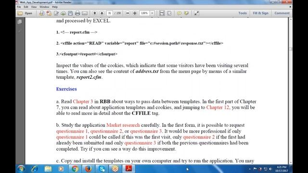Print the document using the printer icon
Screen dimensions: 308x173
(x=77, y=13)
